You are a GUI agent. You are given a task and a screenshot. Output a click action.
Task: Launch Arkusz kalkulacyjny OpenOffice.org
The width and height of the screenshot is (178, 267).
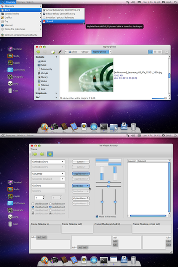[x=63, y=10]
